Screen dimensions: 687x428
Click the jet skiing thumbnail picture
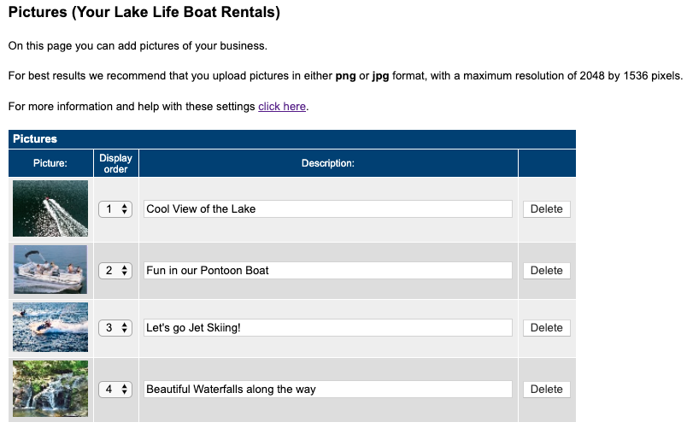(50, 327)
